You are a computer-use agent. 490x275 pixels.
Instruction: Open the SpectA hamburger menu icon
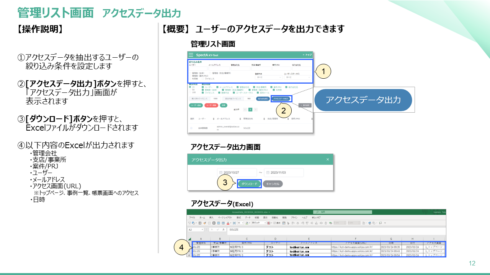click(x=191, y=55)
